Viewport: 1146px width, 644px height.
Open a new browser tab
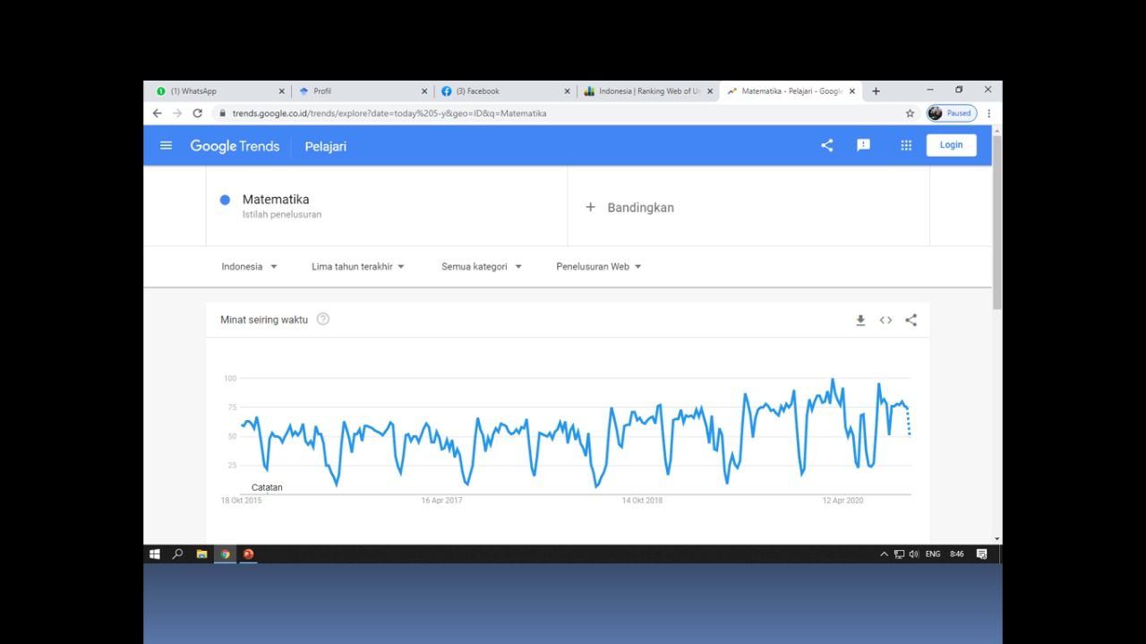pyautogui.click(x=876, y=90)
